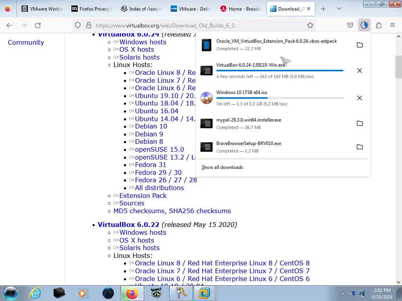Open VirtualBox 6.0.22 Windows hosts link
402x301 pixels.
[143, 233]
